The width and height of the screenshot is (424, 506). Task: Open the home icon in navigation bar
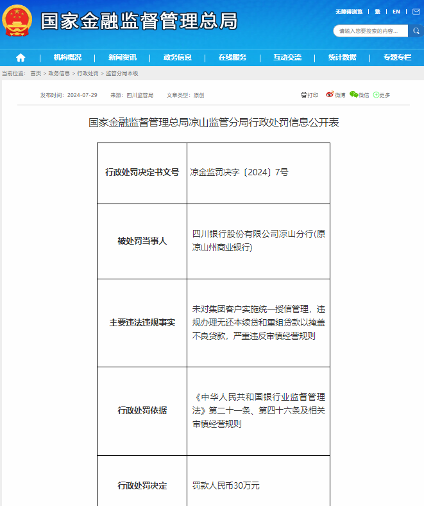[21, 58]
